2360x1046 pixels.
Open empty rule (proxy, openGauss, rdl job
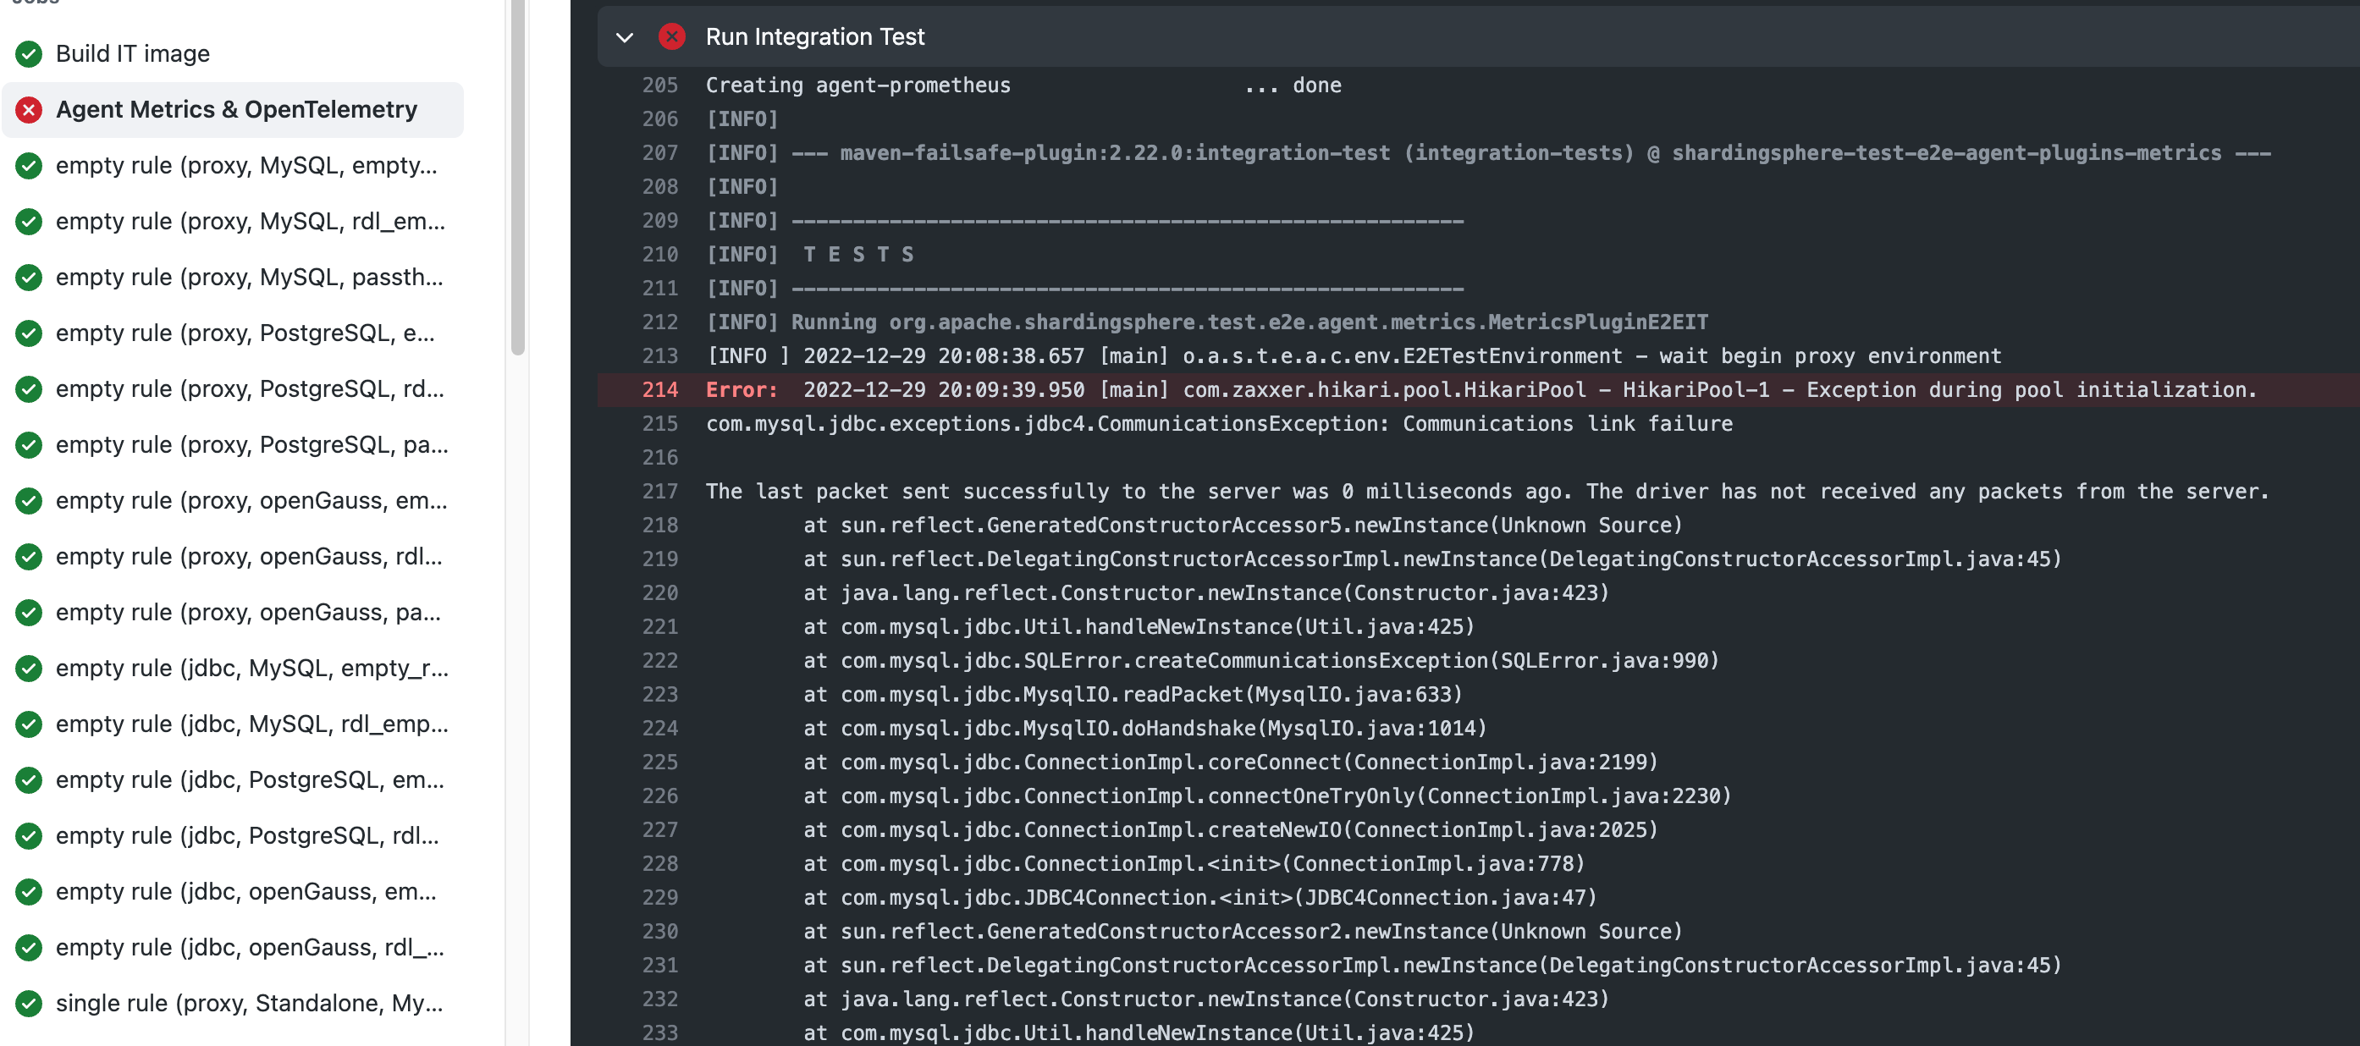tap(248, 557)
